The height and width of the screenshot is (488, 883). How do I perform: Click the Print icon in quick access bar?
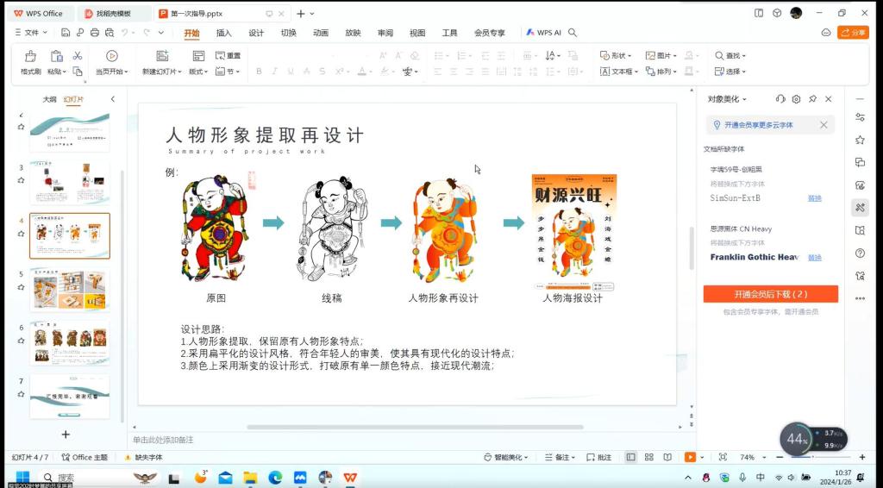pyautogui.click(x=95, y=33)
